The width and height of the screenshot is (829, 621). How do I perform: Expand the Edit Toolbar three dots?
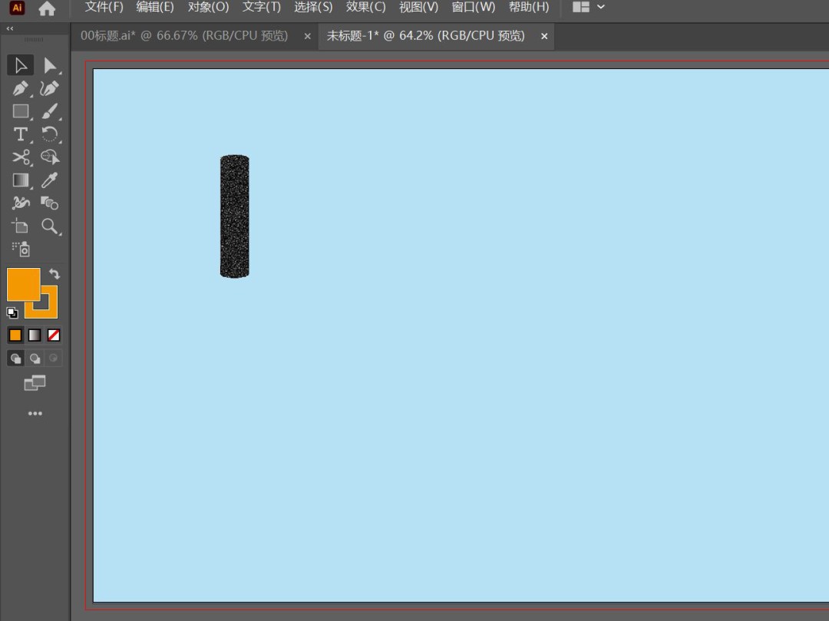(x=35, y=414)
